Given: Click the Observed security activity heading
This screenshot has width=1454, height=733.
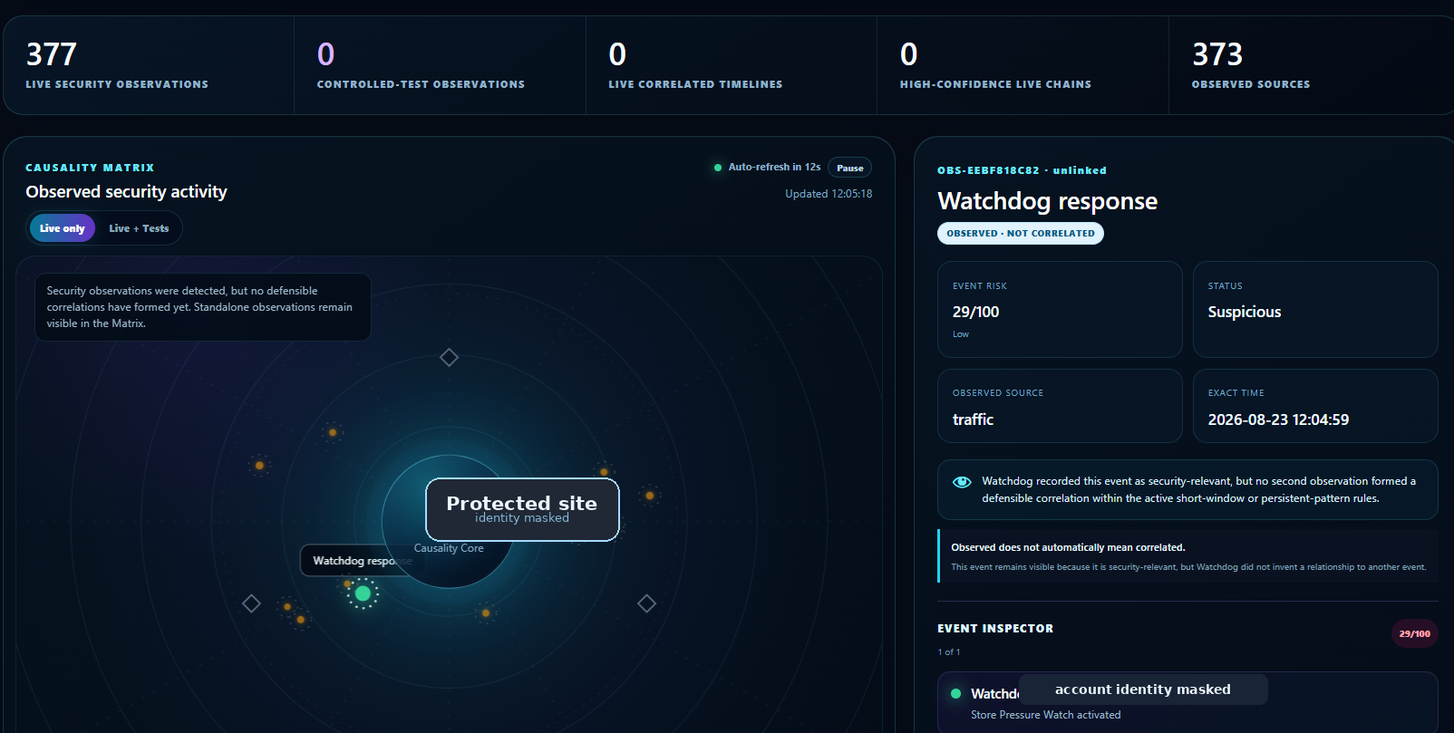Looking at the screenshot, I should (126, 192).
